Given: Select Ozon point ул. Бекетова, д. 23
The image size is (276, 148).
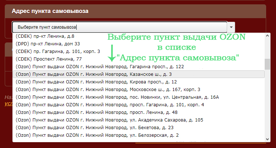Looking at the screenshot, I should tap(139, 128).
